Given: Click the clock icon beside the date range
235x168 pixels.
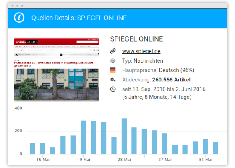Looking at the screenshot, I should pos(113,89).
